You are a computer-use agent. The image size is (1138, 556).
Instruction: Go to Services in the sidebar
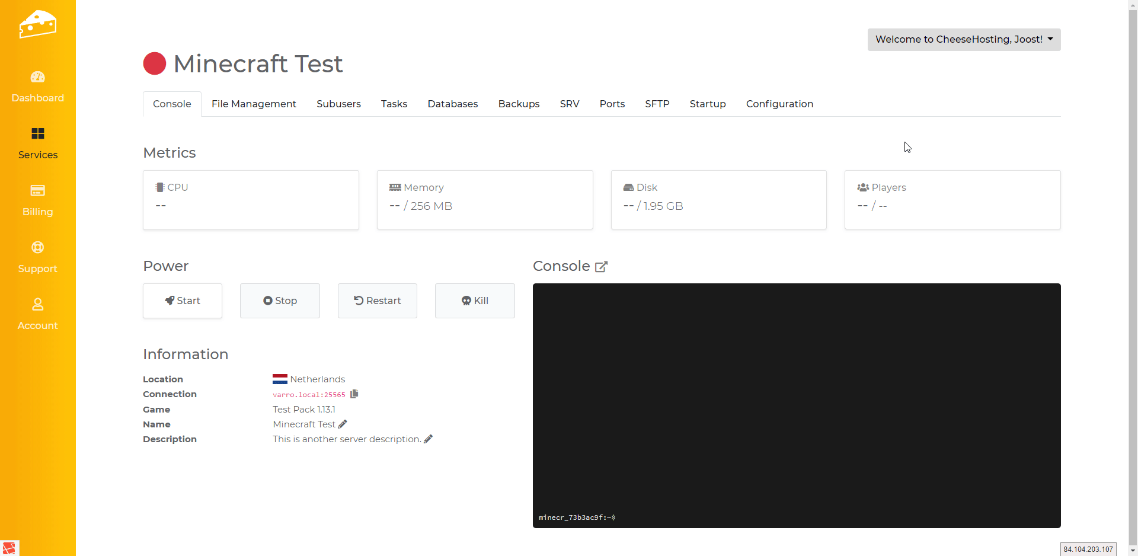point(37,143)
